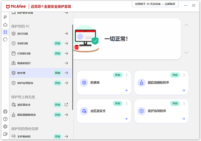The image size is (201, 141).
Task: Expand the up chevron beside status card
Action: 186,25
